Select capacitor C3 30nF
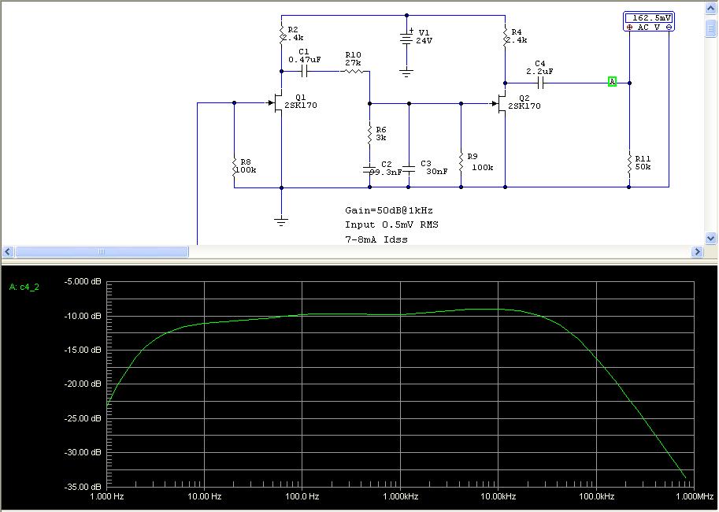719x512 pixels. (409, 170)
